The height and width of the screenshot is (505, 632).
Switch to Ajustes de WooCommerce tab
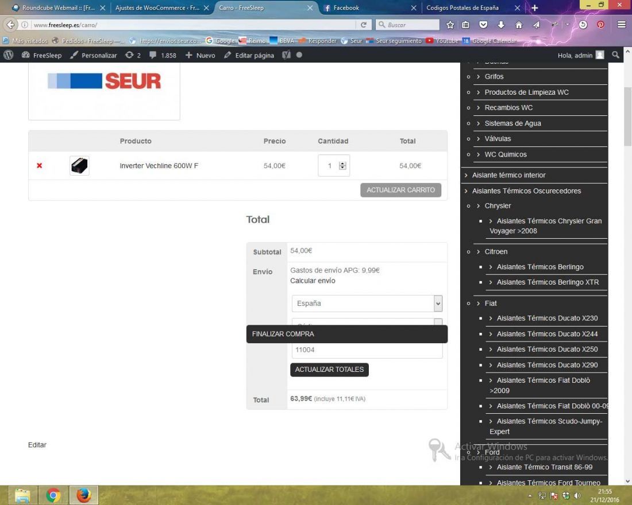157,7
